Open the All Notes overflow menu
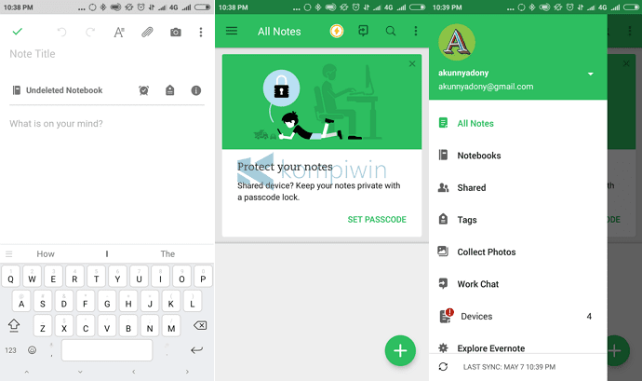Image resolution: width=642 pixels, height=381 pixels. 416,31
